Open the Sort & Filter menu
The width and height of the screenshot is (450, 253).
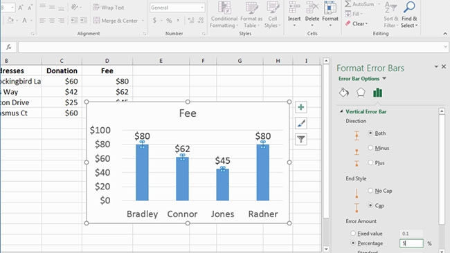click(391, 15)
